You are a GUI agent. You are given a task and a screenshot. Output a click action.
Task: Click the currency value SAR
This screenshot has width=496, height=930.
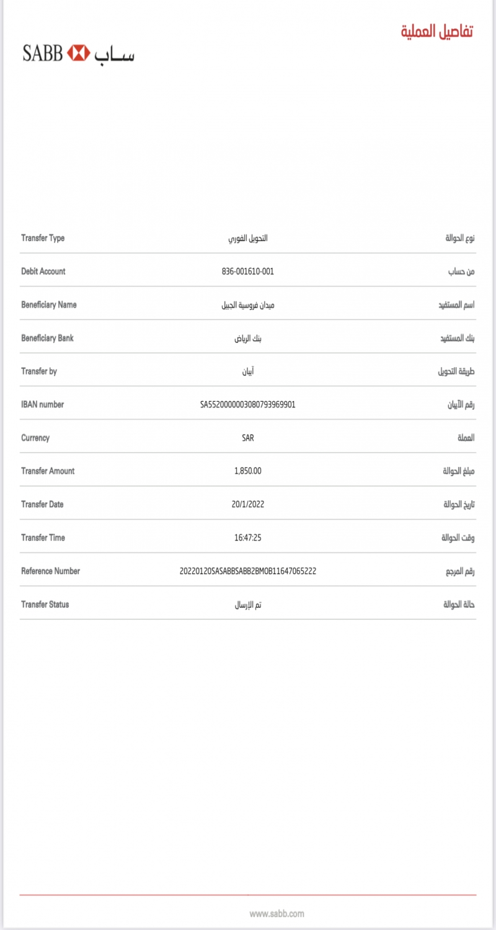click(x=248, y=438)
